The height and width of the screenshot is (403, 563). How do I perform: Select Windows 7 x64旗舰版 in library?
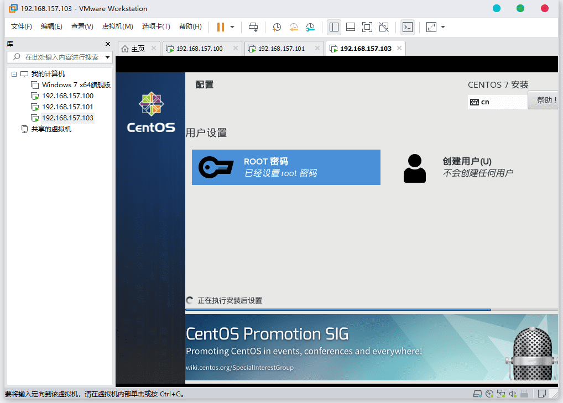point(76,85)
